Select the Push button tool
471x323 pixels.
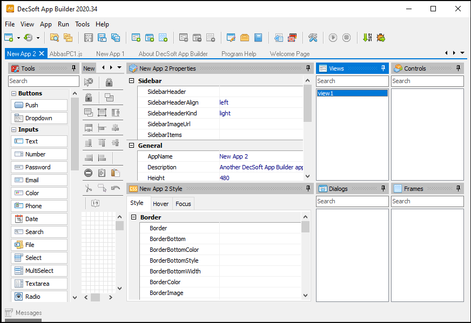click(39, 105)
